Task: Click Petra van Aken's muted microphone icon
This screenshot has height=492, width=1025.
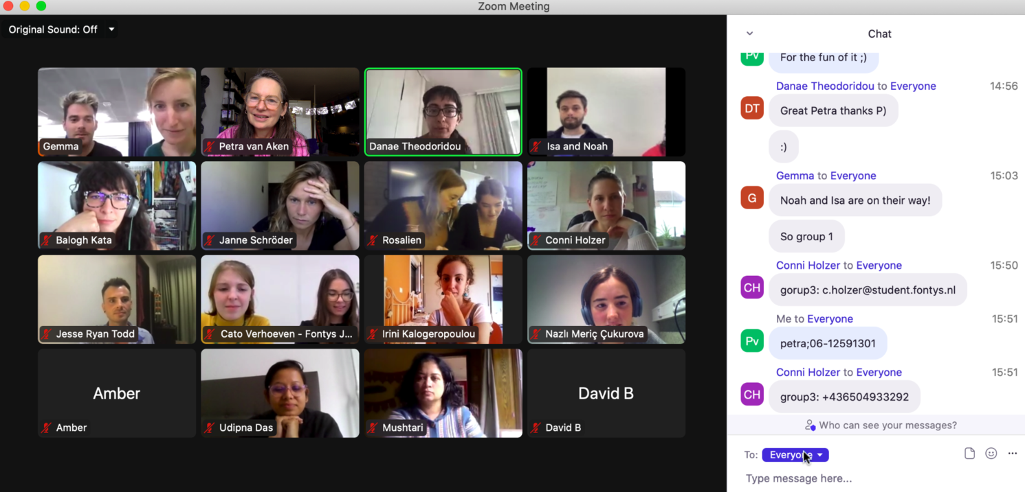Action: click(x=210, y=147)
